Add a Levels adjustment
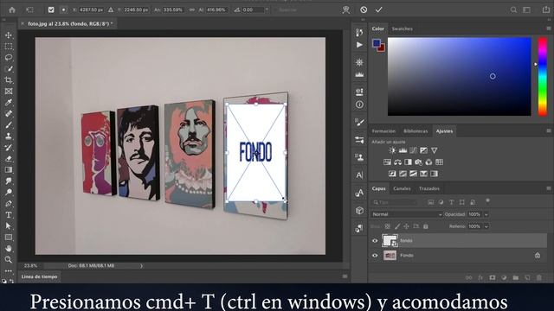Image resolution: width=554 pixels, height=311 pixels. (x=403, y=150)
